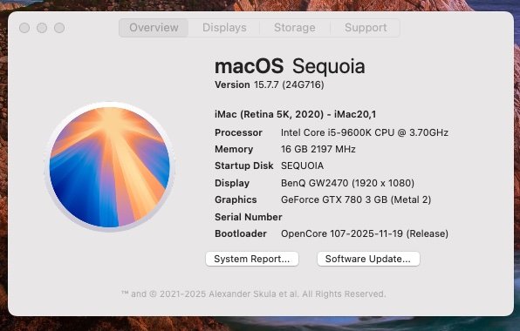Viewport: 520px width, 331px height.
Task: Click the iMac (Retina 5K, 2020) - iMac20,1 text
Action: [296, 114]
